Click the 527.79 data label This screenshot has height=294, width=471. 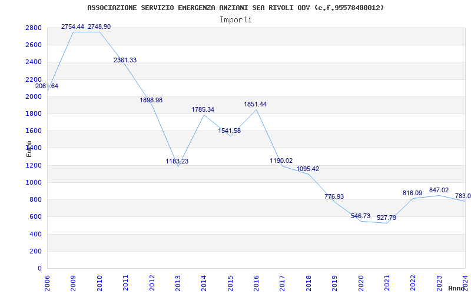[387, 218]
